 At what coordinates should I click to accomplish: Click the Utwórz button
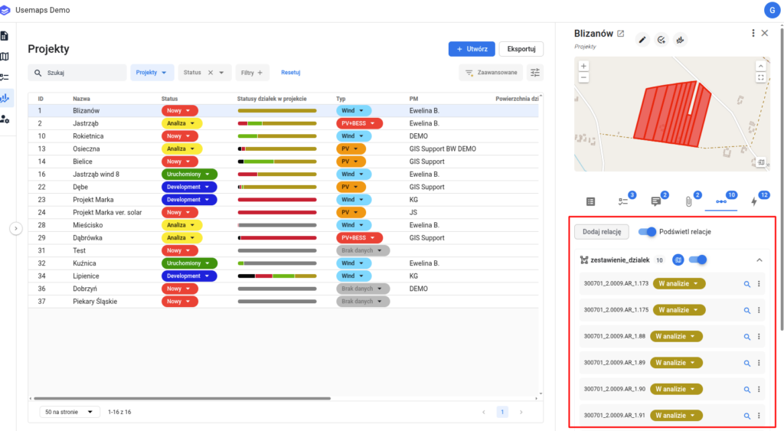[472, 49]
